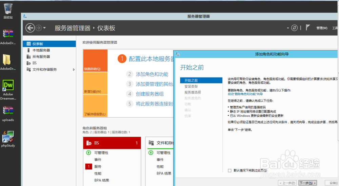
Task: Click green status icon in IIS tile
Action: coord(88,153)
